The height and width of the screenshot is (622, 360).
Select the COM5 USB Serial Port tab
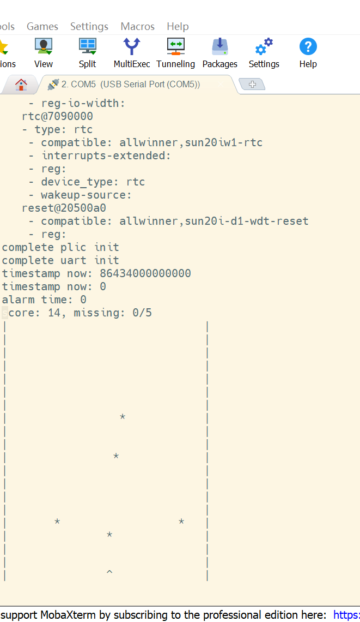(x=131, y=84)
